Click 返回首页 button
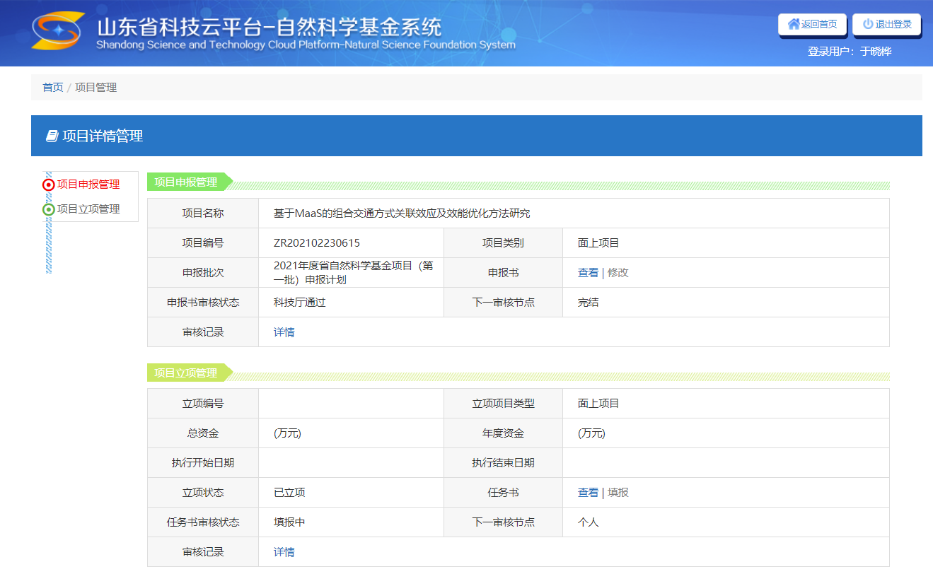This screenshot has width=933, height=574. pyautogui.click(x=812, y=24)
